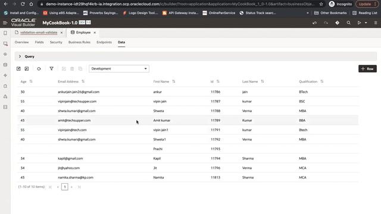Open Components icon in left sidebar
381x214 pixels.
[5, 86]
